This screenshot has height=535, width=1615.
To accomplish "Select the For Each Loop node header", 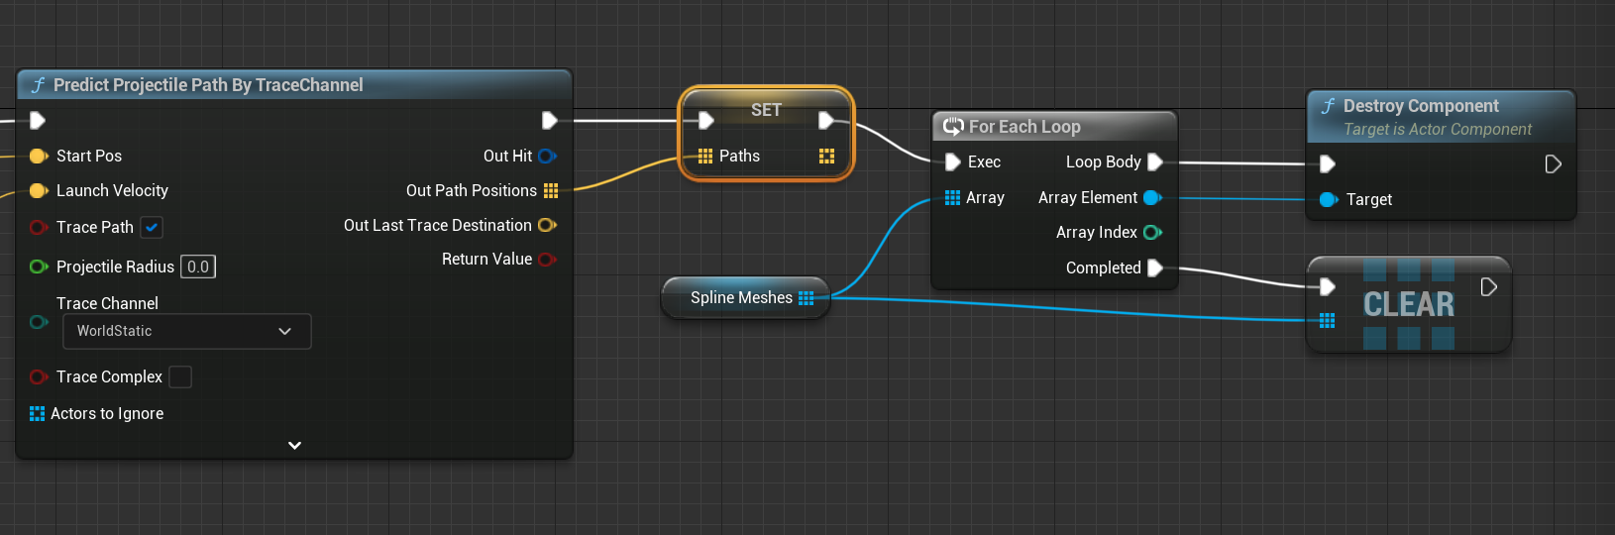I will click(1054, 127).
